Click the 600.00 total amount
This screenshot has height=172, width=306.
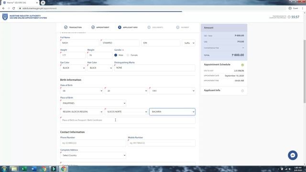[238, 55]
